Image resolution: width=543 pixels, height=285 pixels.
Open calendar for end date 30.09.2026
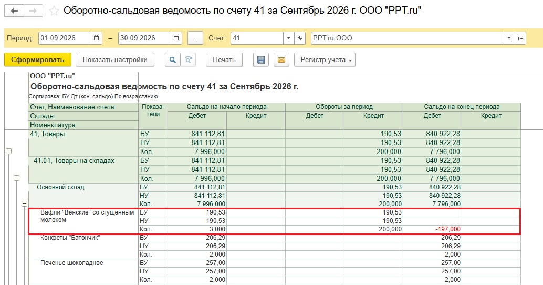point(176,38)
